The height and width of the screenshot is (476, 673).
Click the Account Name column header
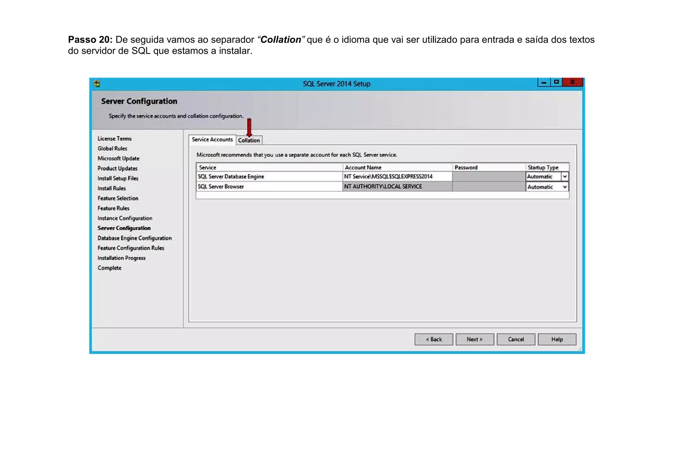coord(397,167)
